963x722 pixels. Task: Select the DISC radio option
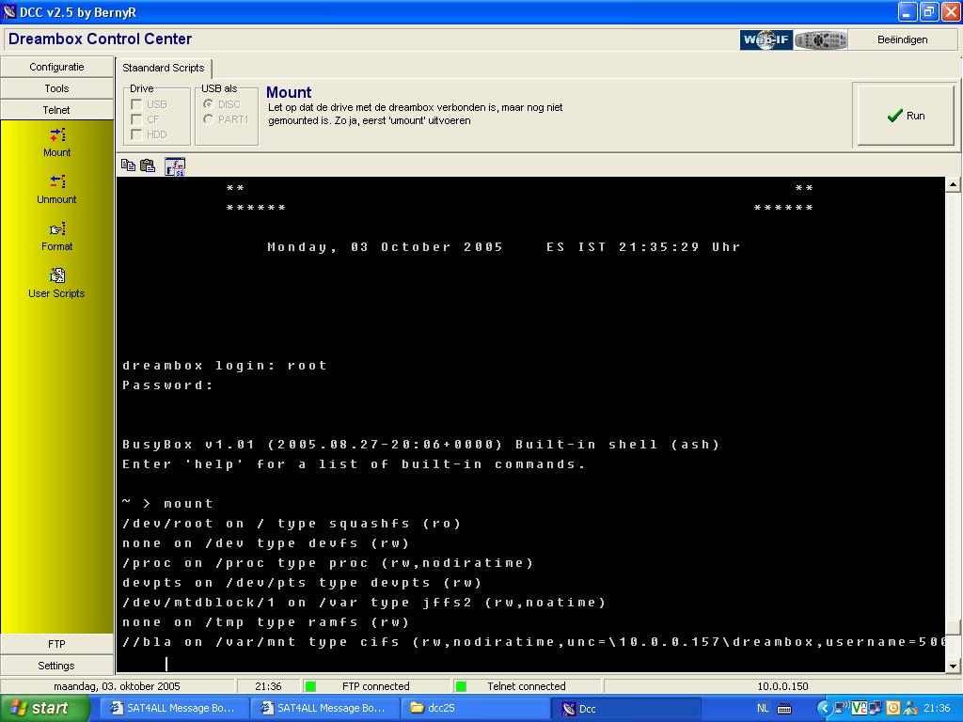208,104
